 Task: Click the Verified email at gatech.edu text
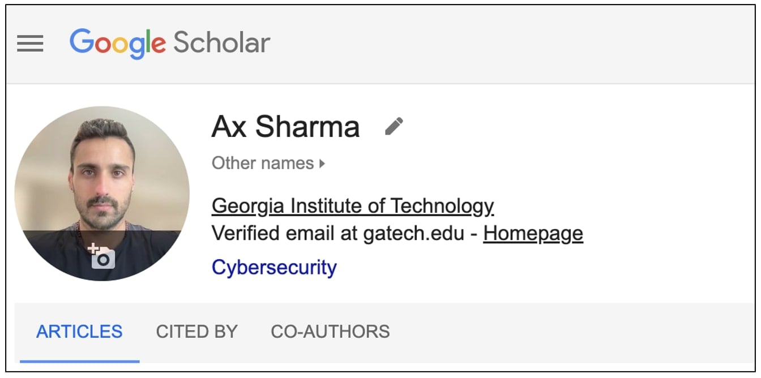[x=338, y=233]
